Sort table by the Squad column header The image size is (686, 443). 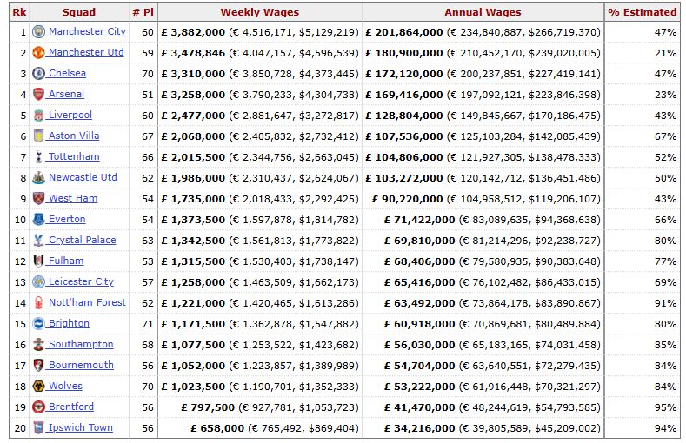pos(79,12)
